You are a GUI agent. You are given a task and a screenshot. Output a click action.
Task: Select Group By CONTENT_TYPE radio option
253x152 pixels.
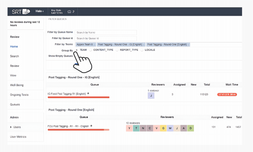click(91, 50)
